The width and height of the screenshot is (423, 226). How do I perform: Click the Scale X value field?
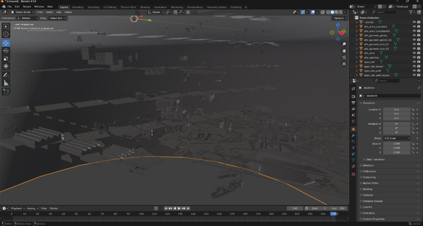click(x=397, y=144)
